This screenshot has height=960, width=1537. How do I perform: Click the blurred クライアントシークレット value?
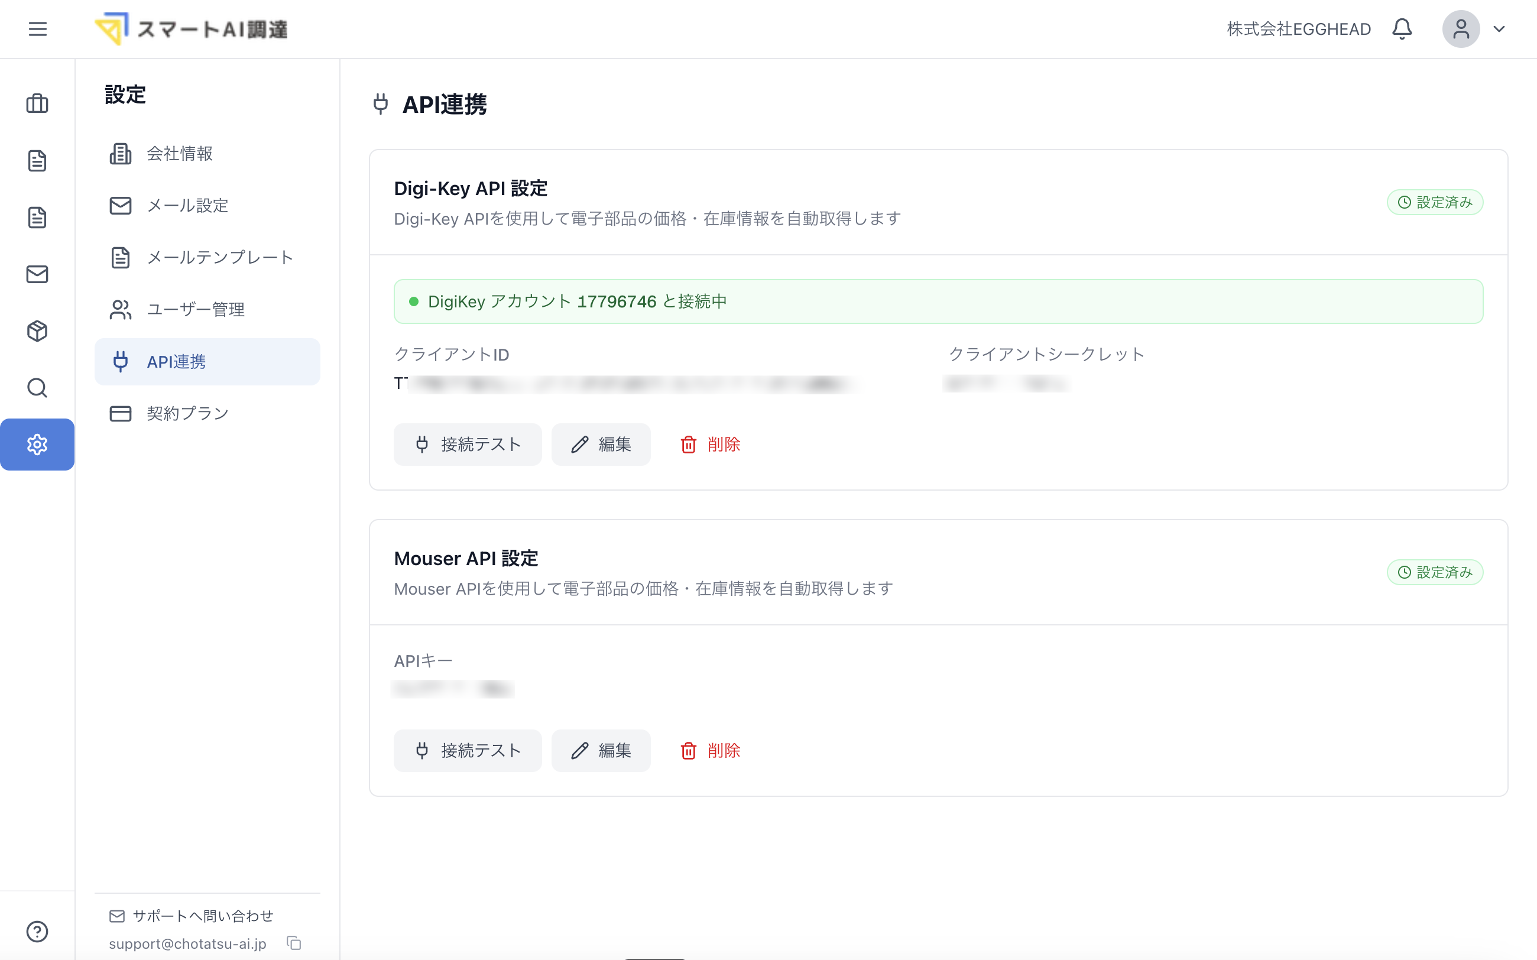pos(1007,384)
